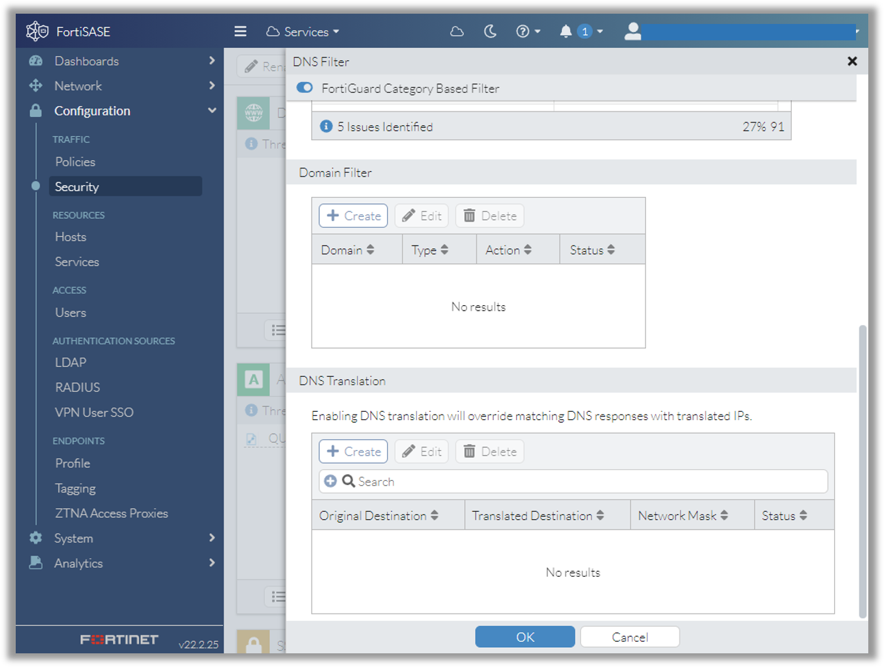The height and width of the screenshot is (667, 884).
Task: Switch to dark mode moon icon
Action: point(490,31)
